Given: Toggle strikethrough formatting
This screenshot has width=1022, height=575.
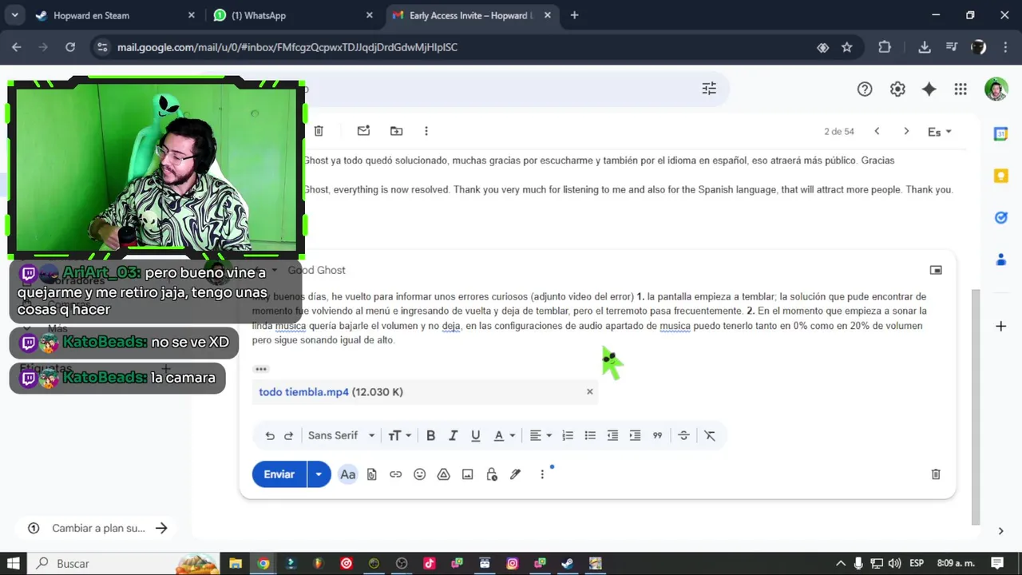Looking at the screenshot, I should [x=683, y=435].
